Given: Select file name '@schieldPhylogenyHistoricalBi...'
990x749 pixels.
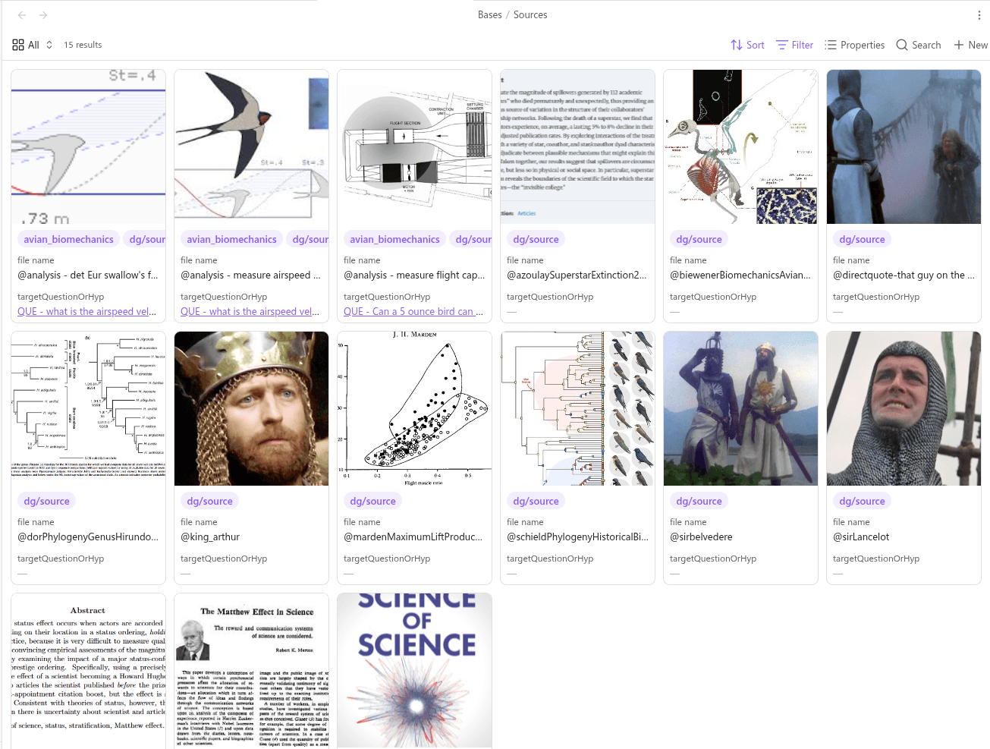Looking at the screenshot, I should tap(577, 537).
